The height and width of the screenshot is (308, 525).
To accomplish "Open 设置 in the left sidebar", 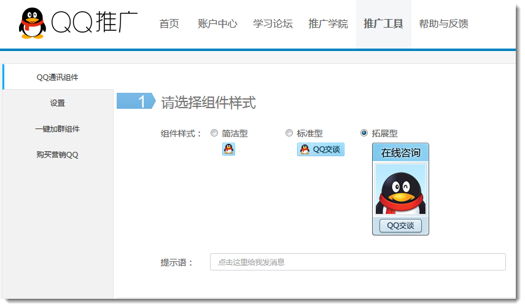I will point(58,103).
